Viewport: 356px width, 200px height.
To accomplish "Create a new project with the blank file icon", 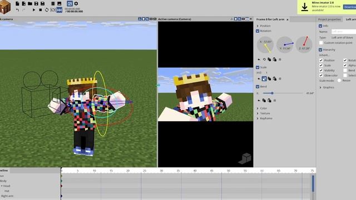I will (17, 4).
